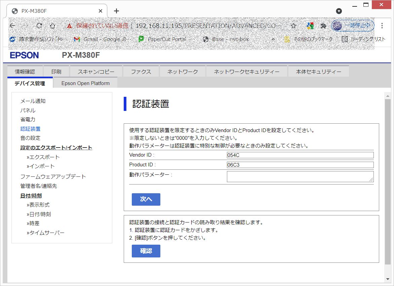Open the 本体セキュリティー tab

pyautogui.click(x=319, y=72)
